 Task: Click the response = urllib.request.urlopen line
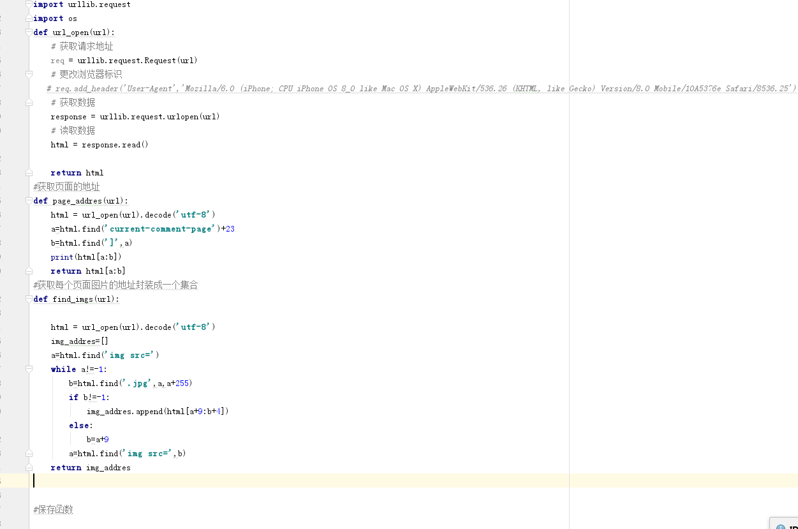[x=135, y=117]
